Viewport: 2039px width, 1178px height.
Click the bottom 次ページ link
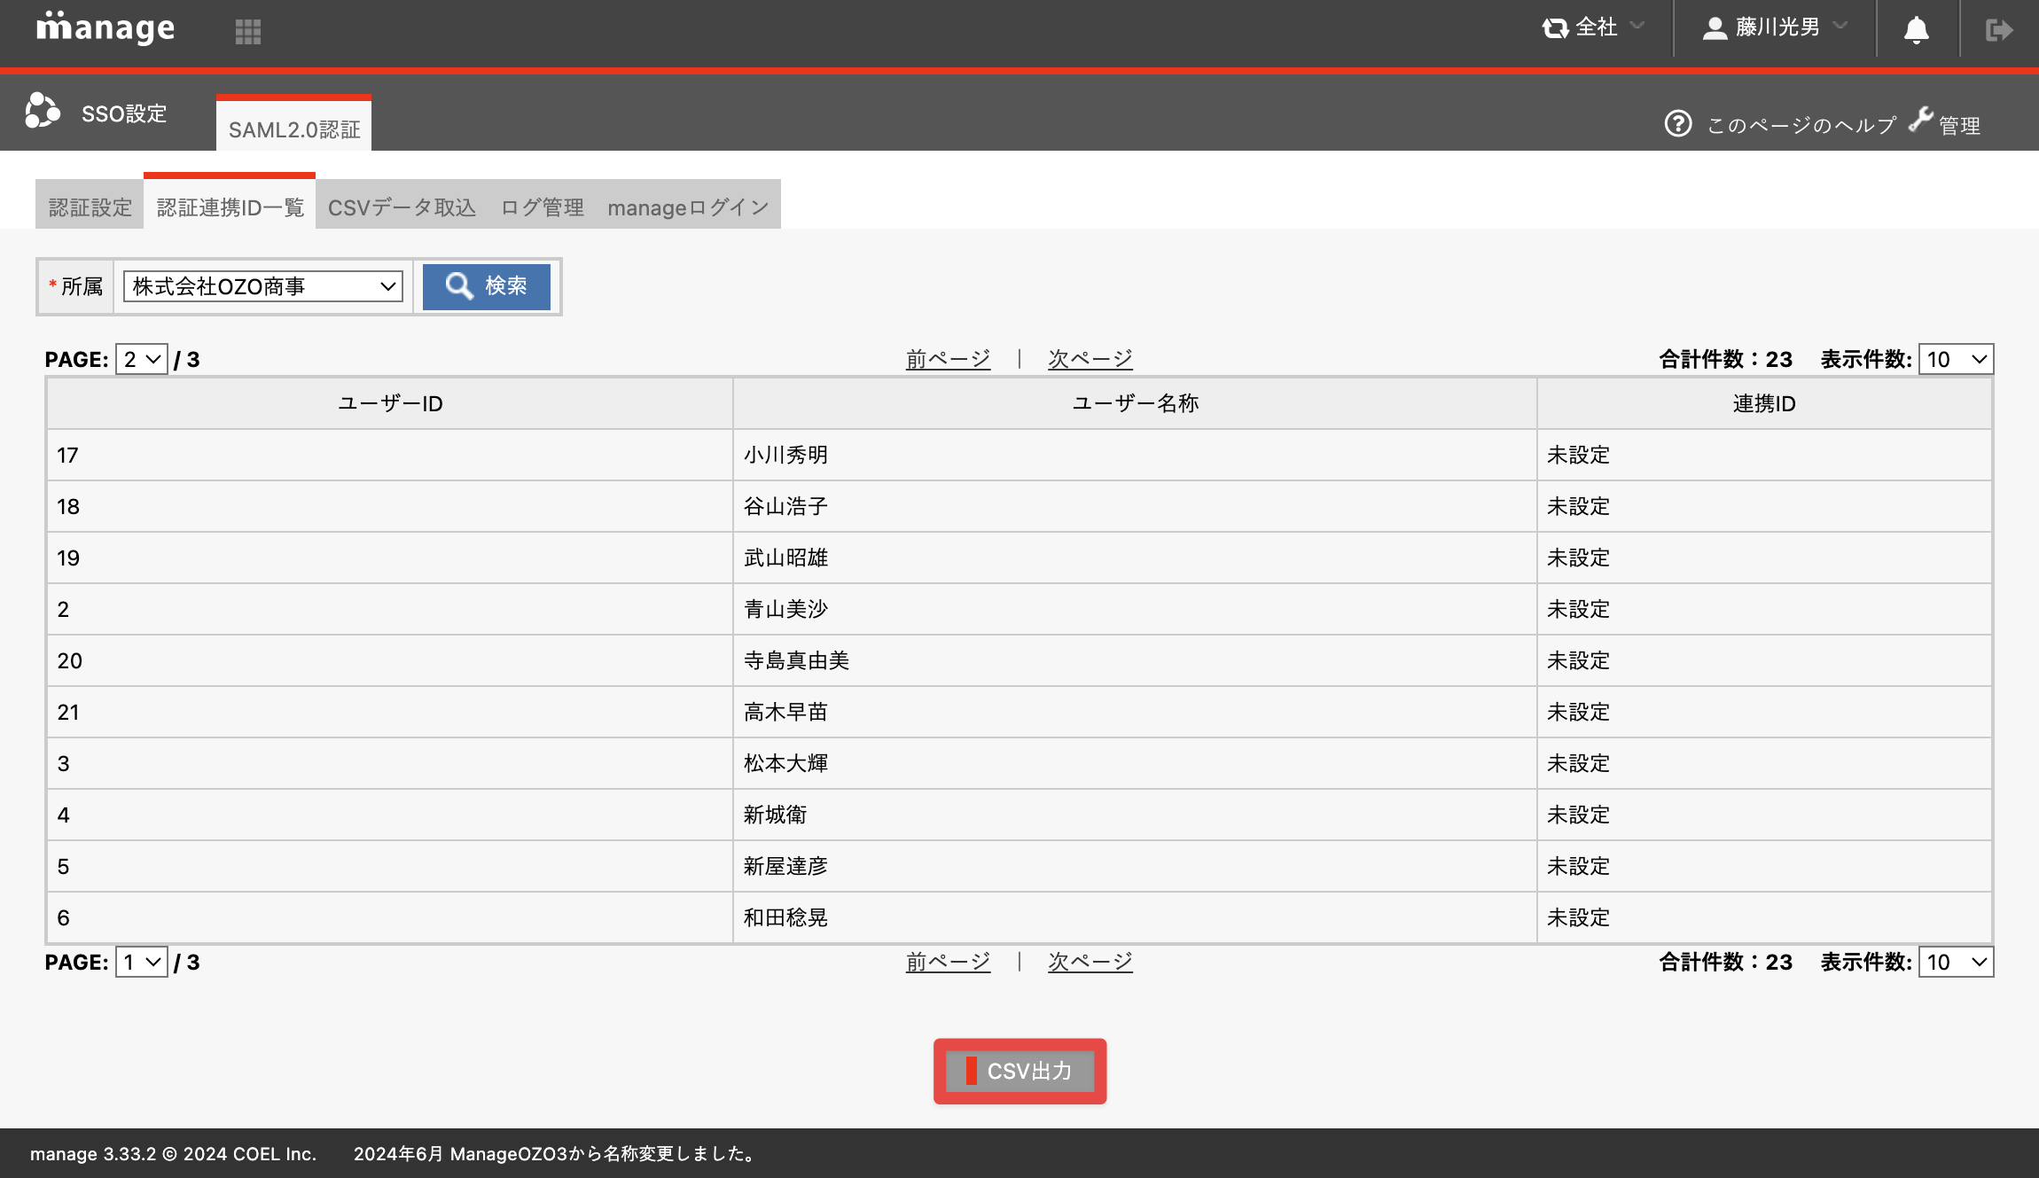click(x=1090, y=962)
